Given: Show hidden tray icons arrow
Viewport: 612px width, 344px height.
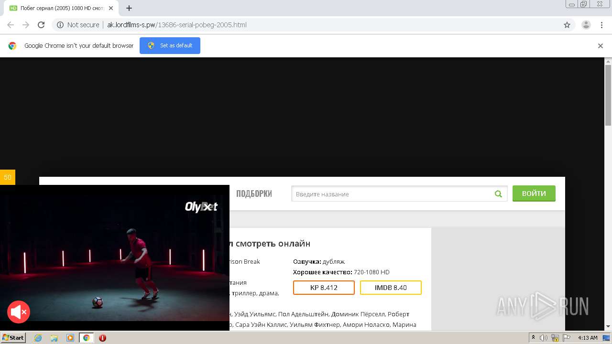Looking at the screenshot, I should tap(534, 338).
